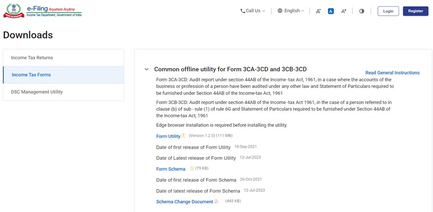Viewport: 433px width, 212px height.
Task: Click the PDF icon after Schema Change Document
Action: coord(216,202)
